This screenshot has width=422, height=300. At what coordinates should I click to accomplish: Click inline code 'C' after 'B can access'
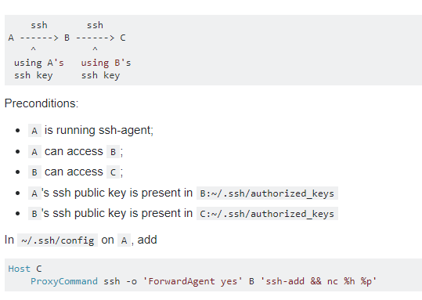click(x=113, y=172)
